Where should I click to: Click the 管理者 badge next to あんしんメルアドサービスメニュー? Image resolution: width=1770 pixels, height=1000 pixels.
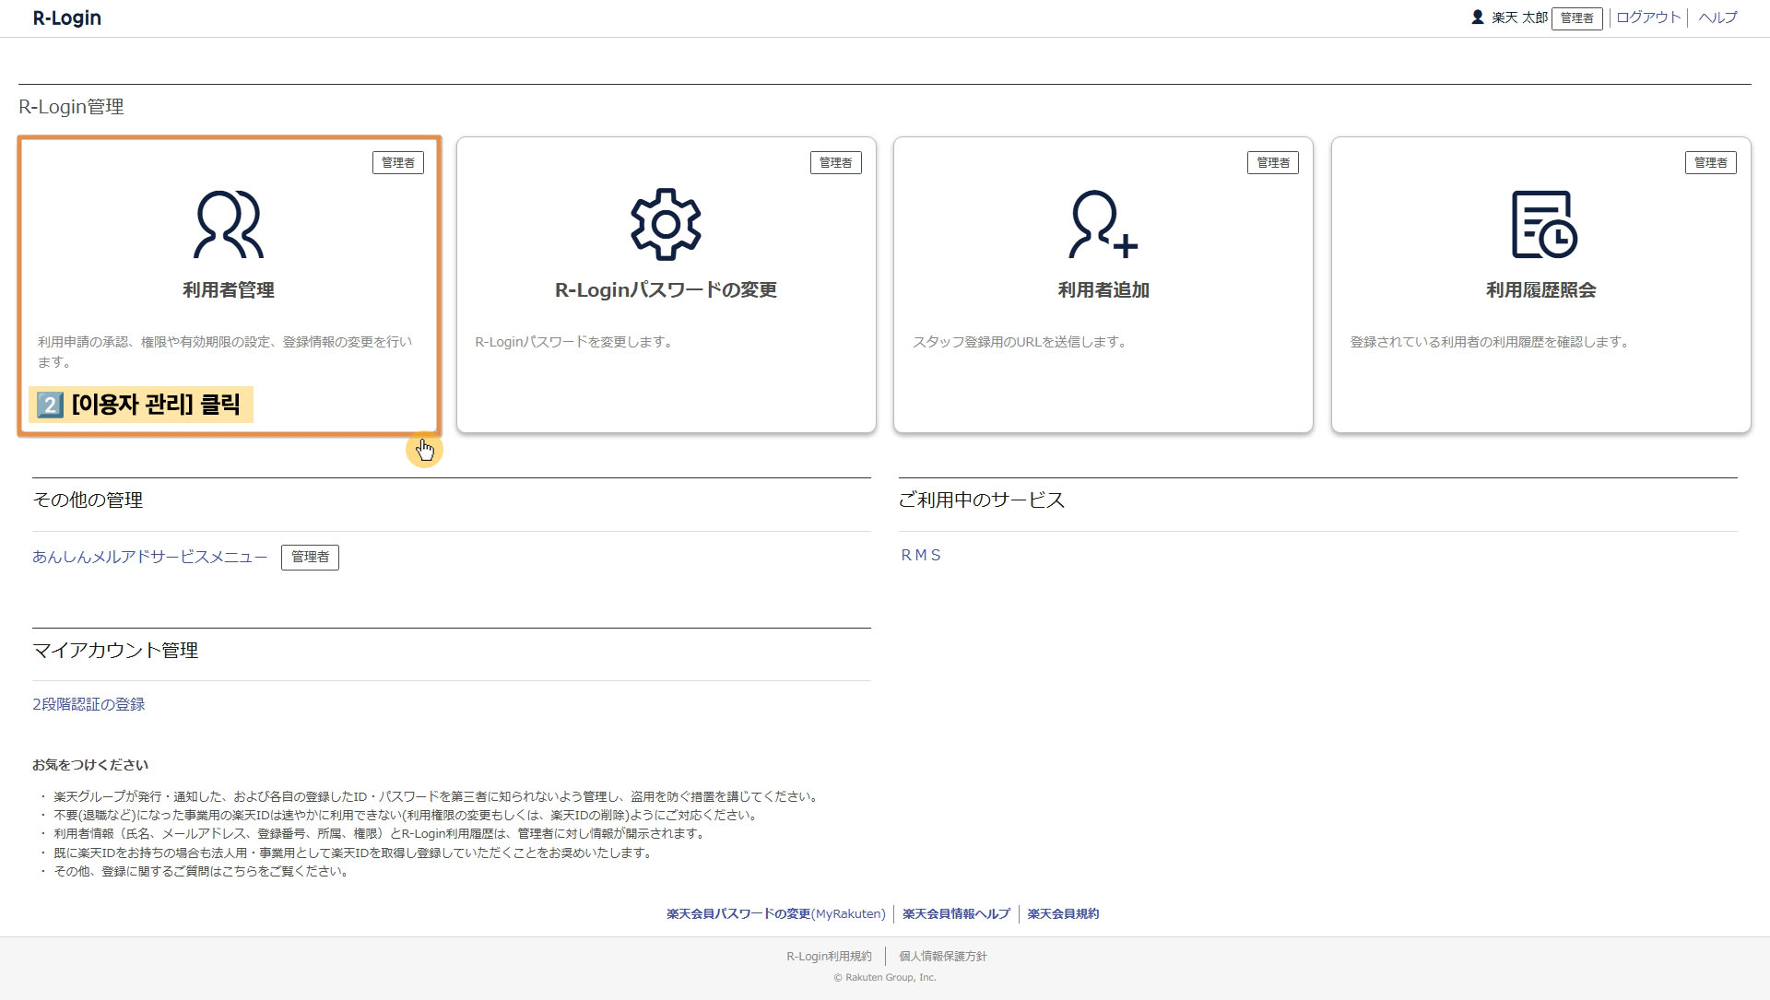coord(310,557)
